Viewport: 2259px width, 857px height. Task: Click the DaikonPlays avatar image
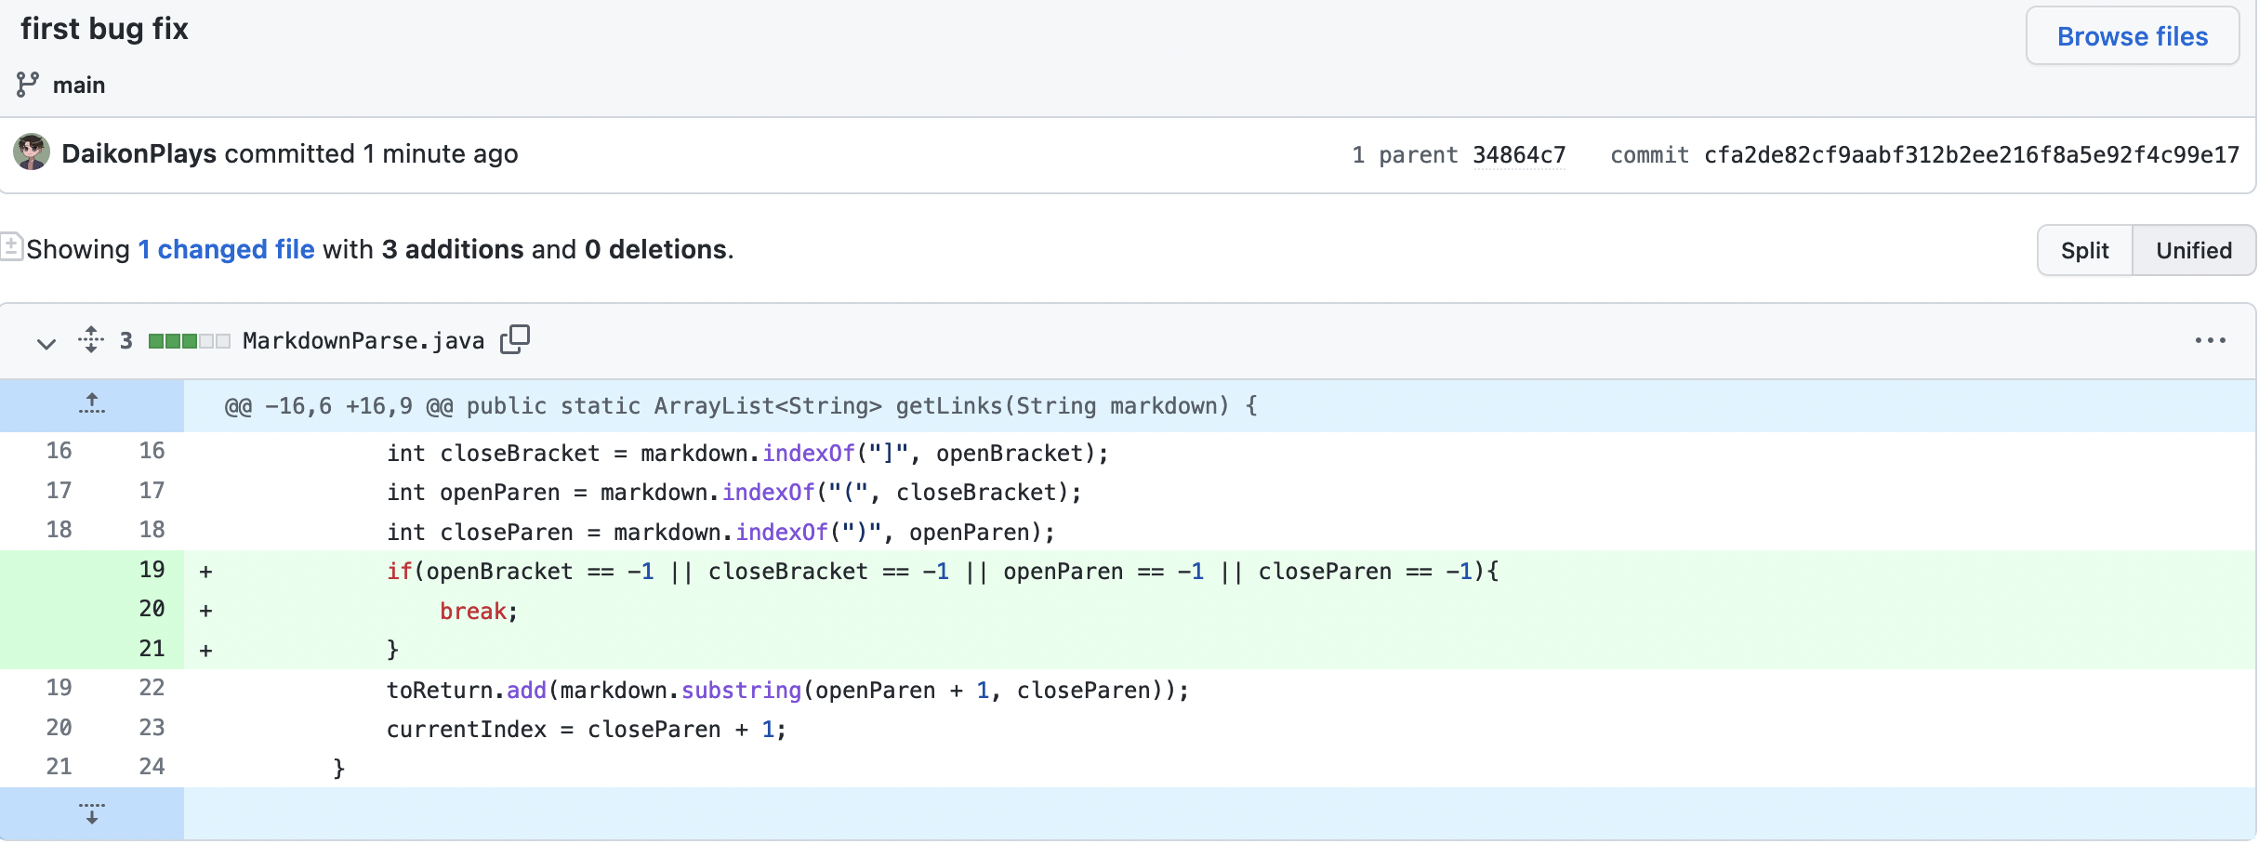coord(32,152)
